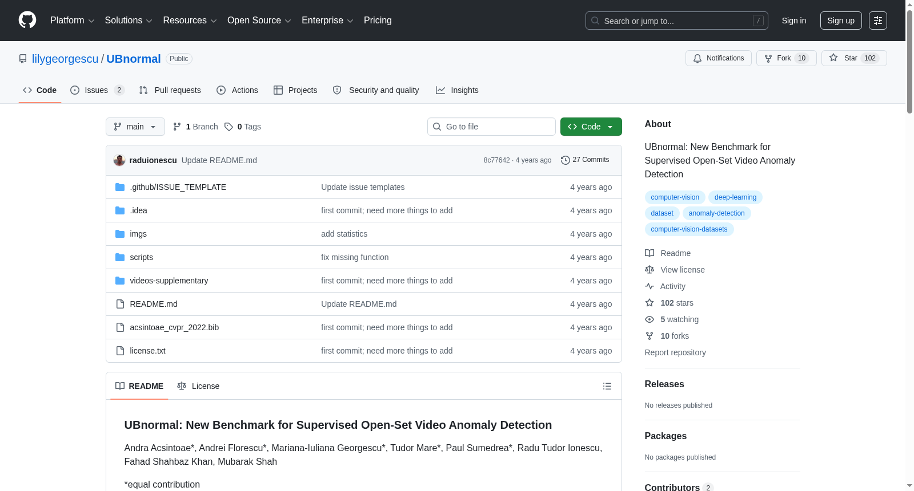Switch to the Issues tab
The image size is (914, 491).
point(97,90)
